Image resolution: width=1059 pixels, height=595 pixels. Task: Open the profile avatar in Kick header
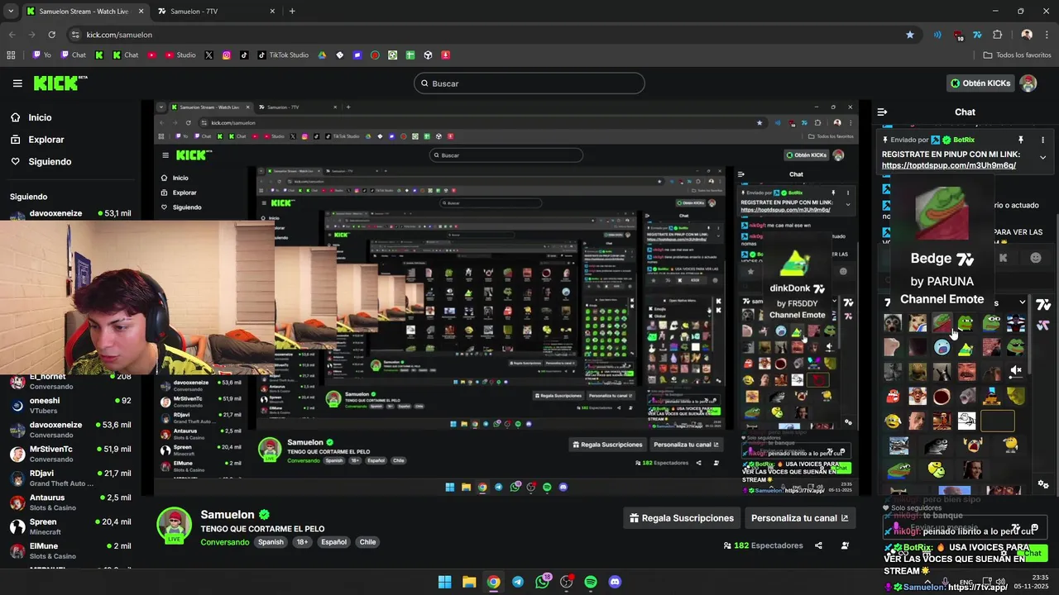point(1028,83)
